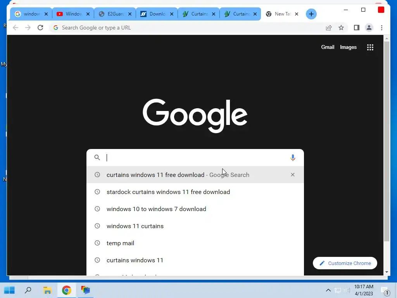Open taskbar Search magnifier

click(28, 290)
